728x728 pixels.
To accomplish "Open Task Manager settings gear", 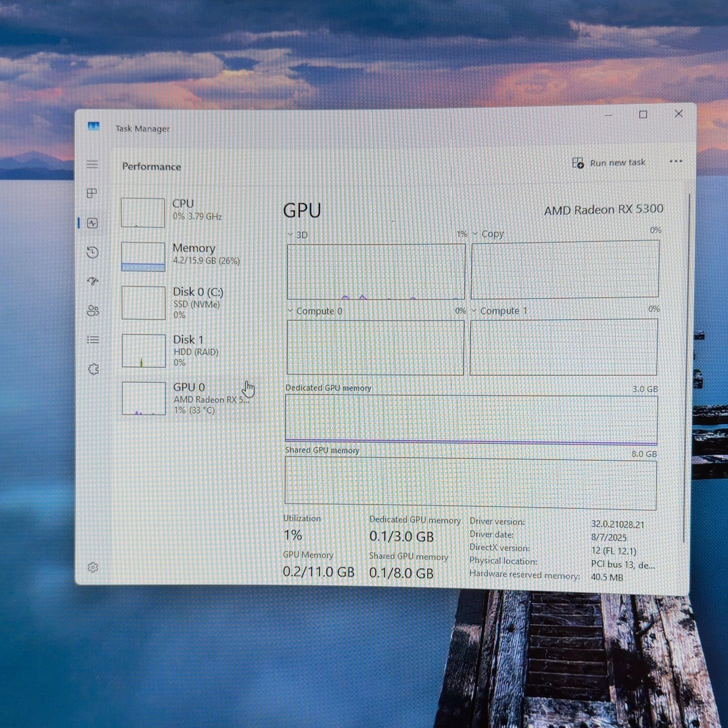I will 93,567.
